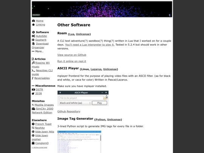Open the AutoSite link
The height and width of the screenshot is (153, 204).
pyautogui.click(x=42, y=36)
